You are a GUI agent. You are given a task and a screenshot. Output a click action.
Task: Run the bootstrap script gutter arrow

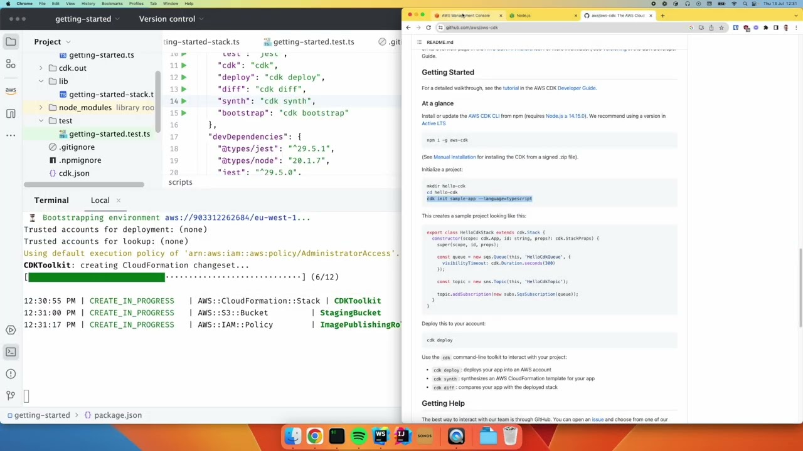pos(183,113)
